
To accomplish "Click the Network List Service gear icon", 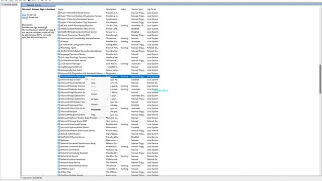I will (59, 156).
